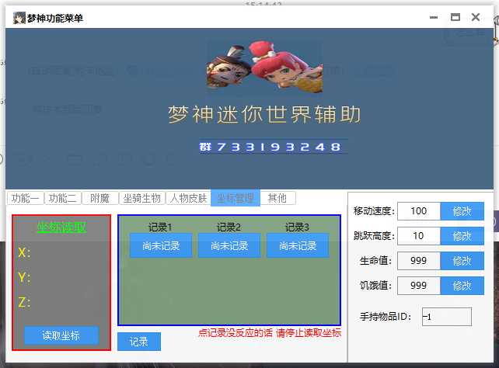
Task: Open the 坐骑生物 tab
Action: tap(142, 198)
